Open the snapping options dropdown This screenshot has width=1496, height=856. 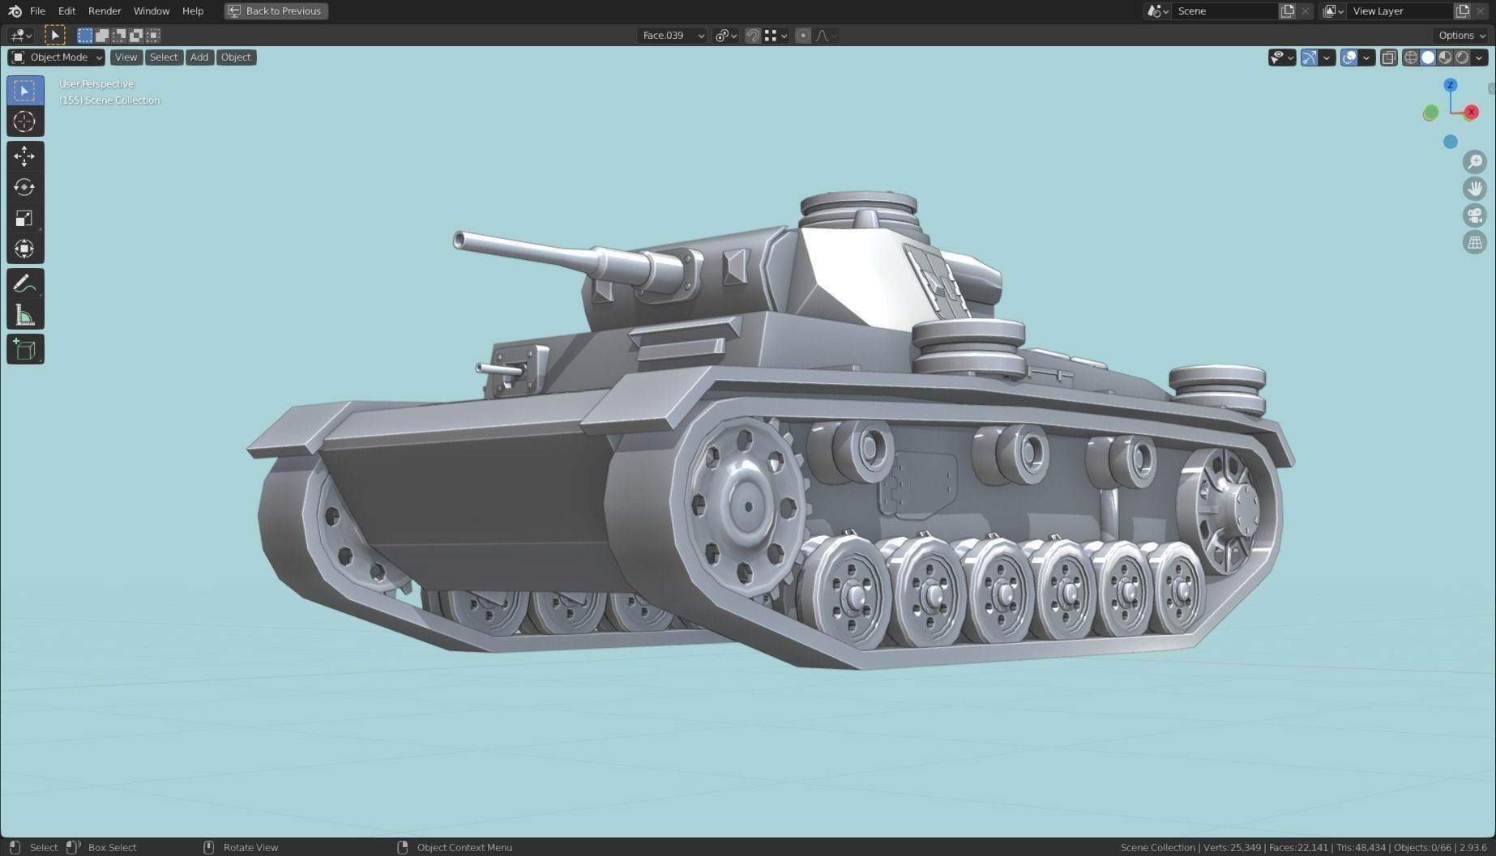(776, 35)
